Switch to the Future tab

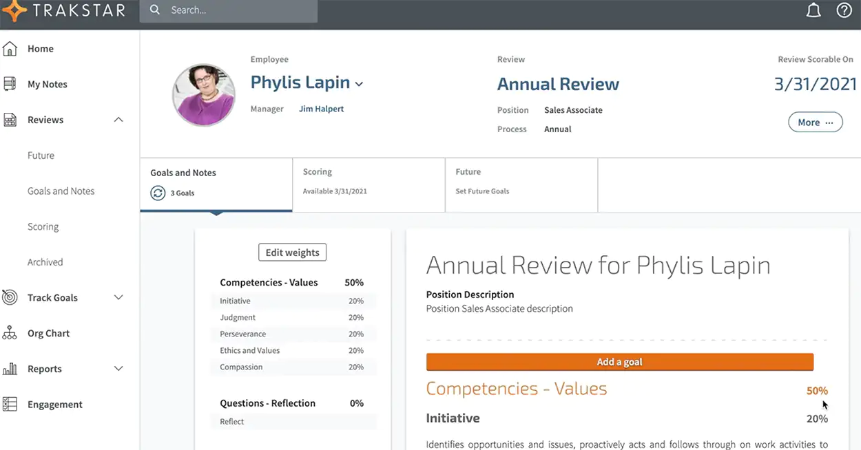coord(521,184)
